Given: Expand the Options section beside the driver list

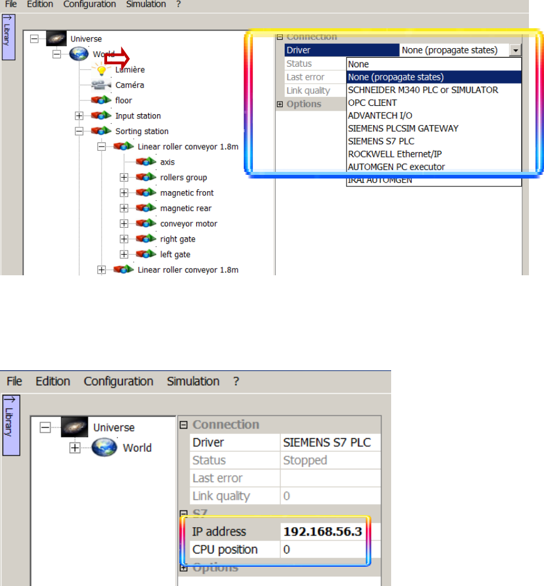Looking at the screenshot, I should [280, 104].
